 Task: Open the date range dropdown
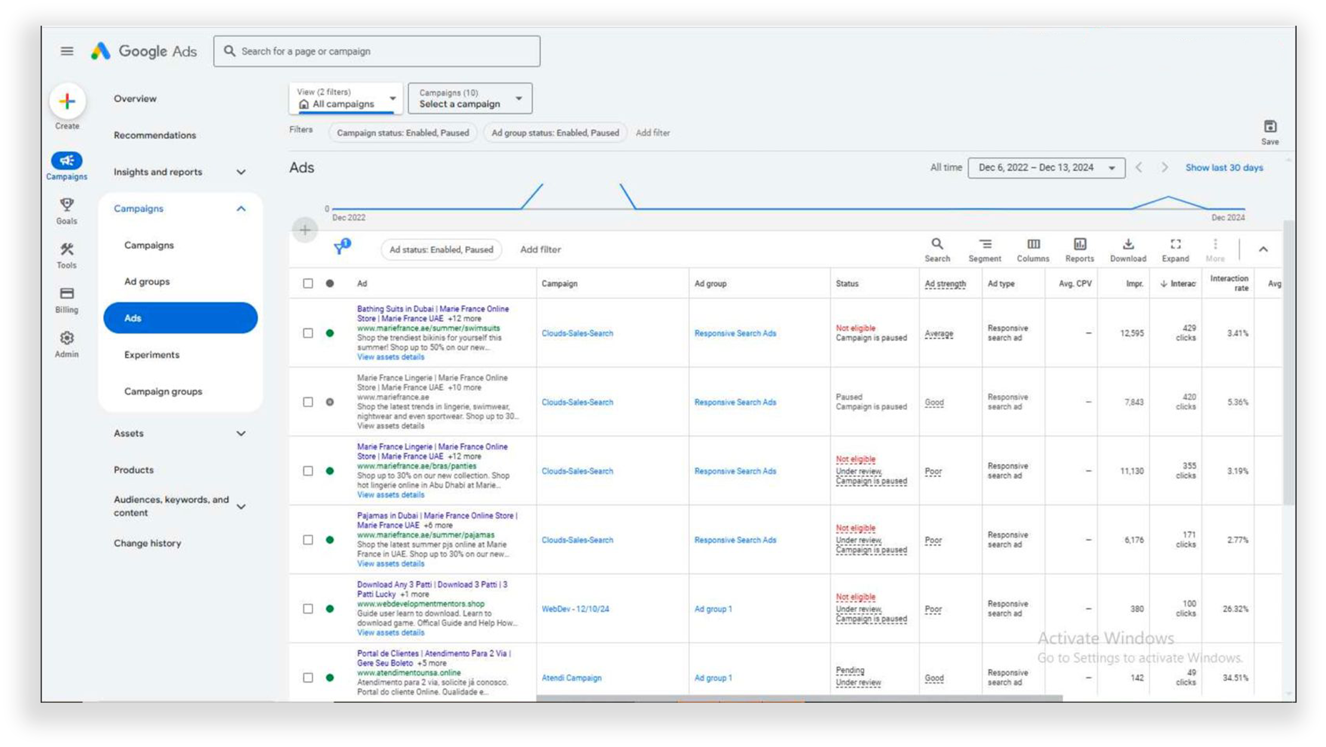pyautogui.click(x=1046, y=167)
